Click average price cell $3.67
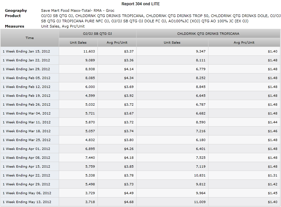The width and height of the screenshot is (281, 207). tap(129, 114)
